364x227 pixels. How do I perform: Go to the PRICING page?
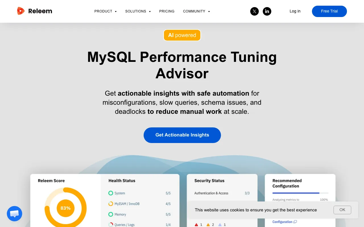coord(167,11)
